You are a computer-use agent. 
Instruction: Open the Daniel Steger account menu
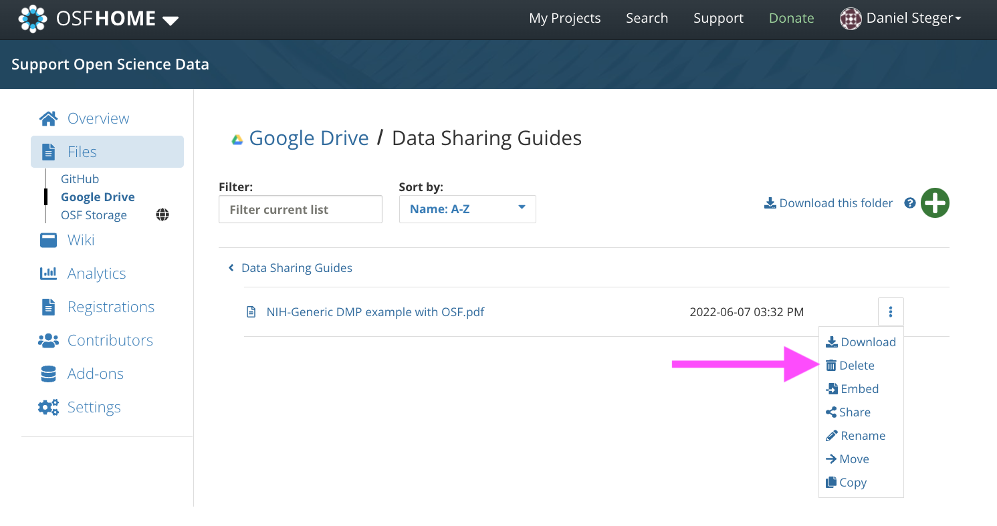913,19
